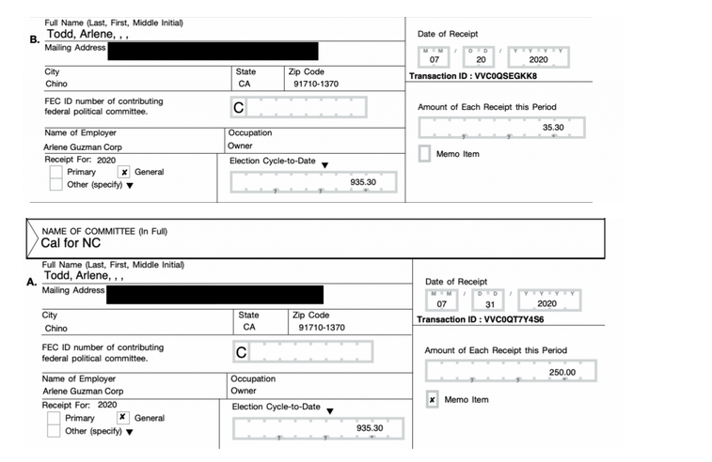
Task: Click the redacted mailing address in section B
Action: pos(213,52)
